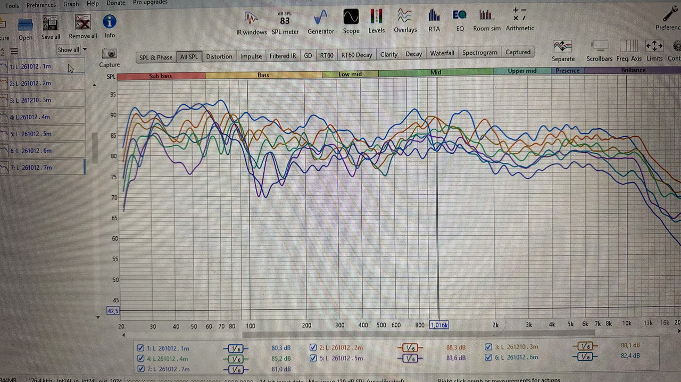Open the Overlays window
681x382 pixels.
click(x=405, y=16)
